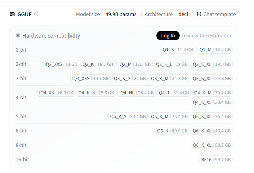
Task: Select the IQ4_NL 28.4 GB quantization
Action: (136, 93)
